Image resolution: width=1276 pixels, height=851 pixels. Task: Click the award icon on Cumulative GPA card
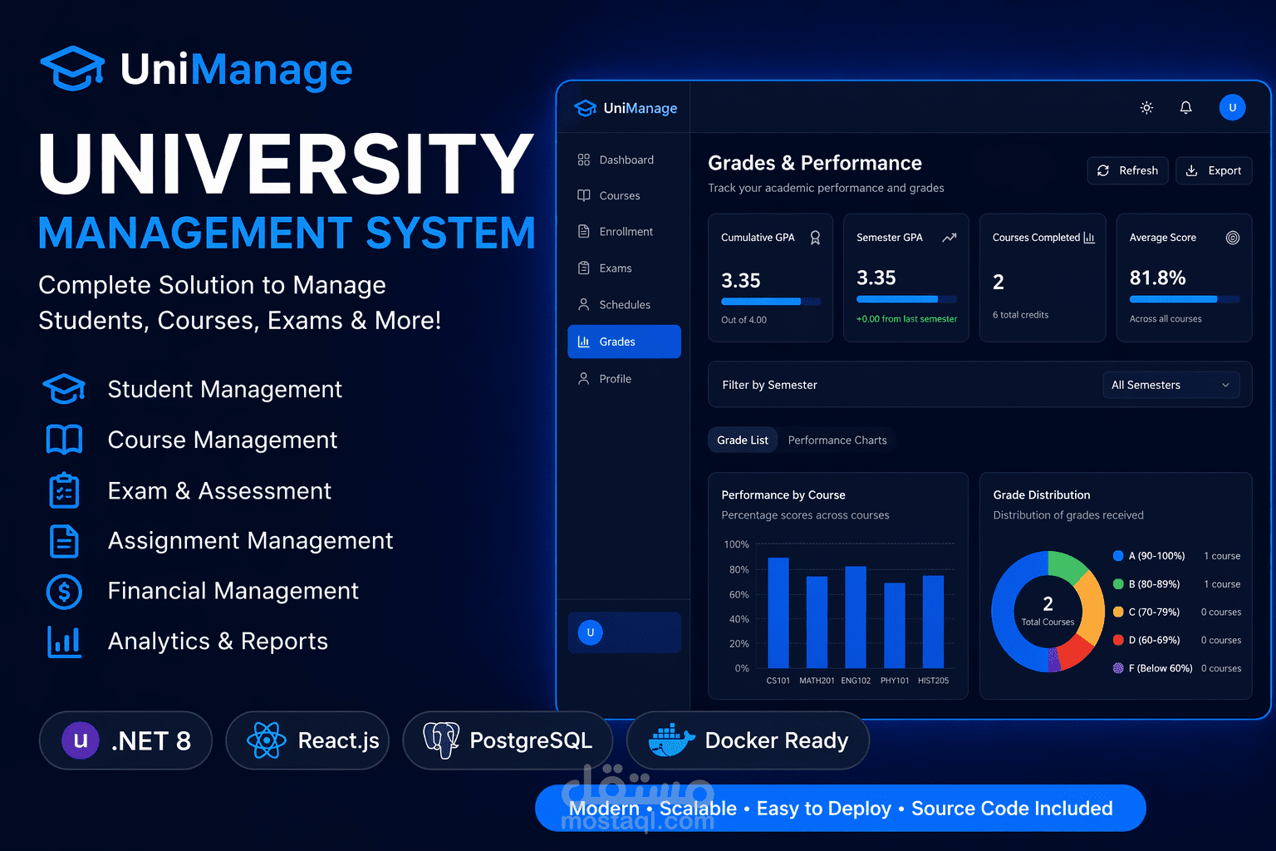[x=816, y=238]
